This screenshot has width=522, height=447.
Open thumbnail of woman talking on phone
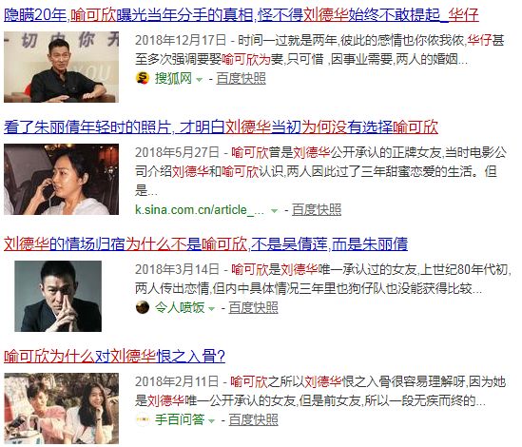pyautogui.click(x=61, y=179)
